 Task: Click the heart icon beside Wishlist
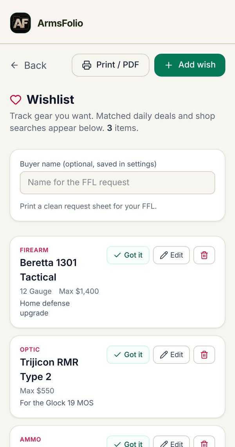click(16, 100)
